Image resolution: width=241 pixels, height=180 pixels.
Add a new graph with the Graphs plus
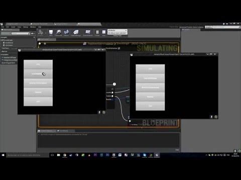34,37
